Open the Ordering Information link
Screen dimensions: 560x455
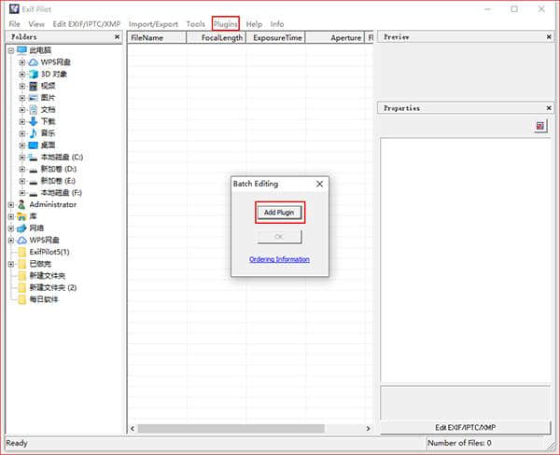coord(279,259)
